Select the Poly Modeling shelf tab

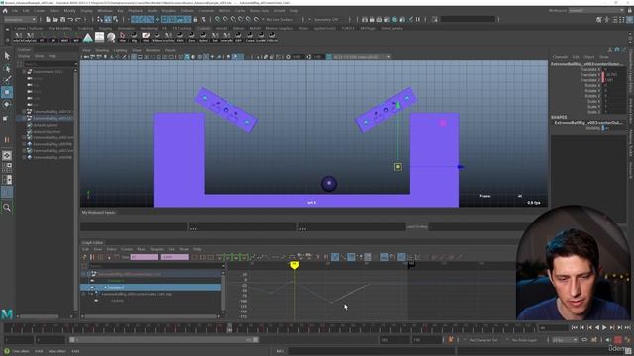pyautogui.click(x=59, y=29)
